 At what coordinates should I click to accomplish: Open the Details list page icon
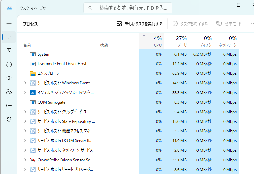[x=9, y=106]
